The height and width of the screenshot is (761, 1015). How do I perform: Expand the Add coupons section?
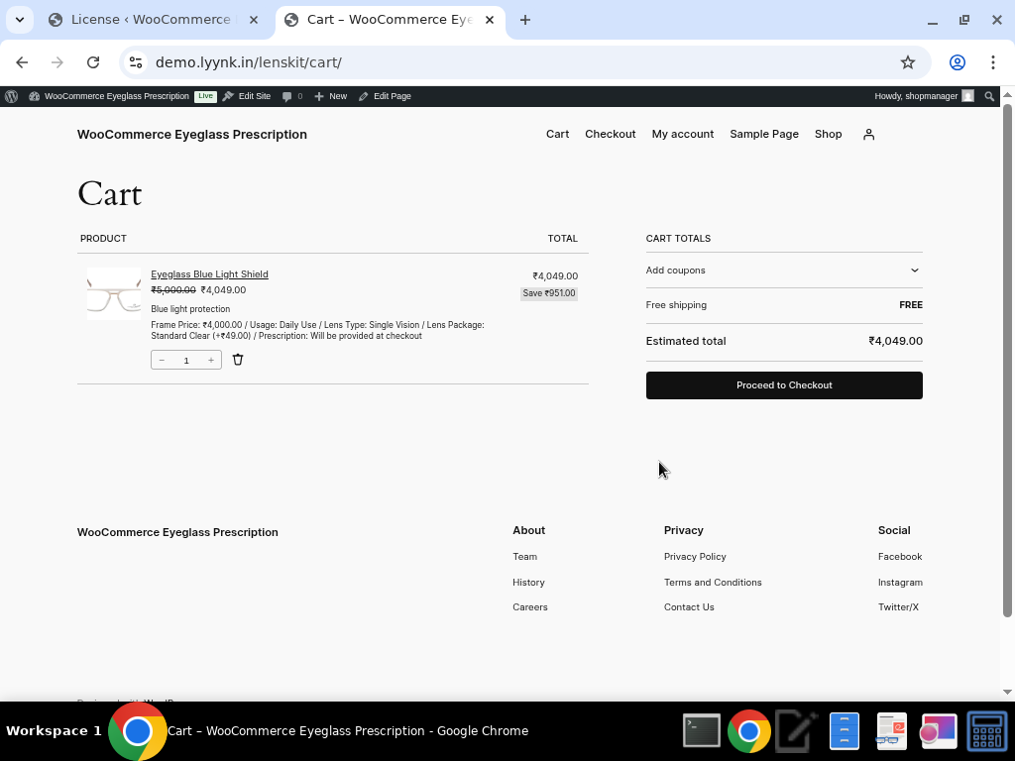[783, 271]
